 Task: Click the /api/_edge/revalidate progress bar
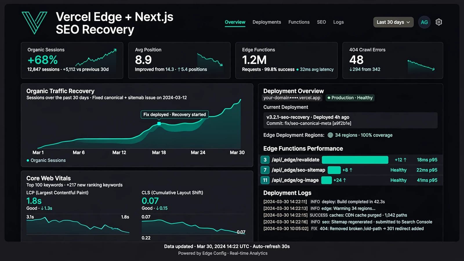355,160
